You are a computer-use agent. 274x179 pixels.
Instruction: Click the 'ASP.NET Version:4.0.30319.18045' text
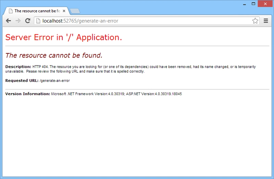tap(154, 94)
